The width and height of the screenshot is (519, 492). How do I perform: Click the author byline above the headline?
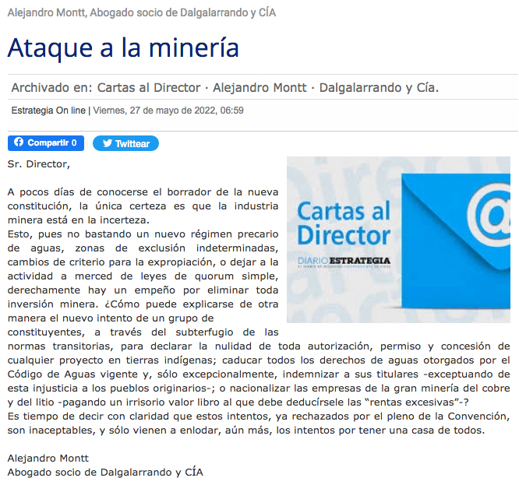[141, 12]
